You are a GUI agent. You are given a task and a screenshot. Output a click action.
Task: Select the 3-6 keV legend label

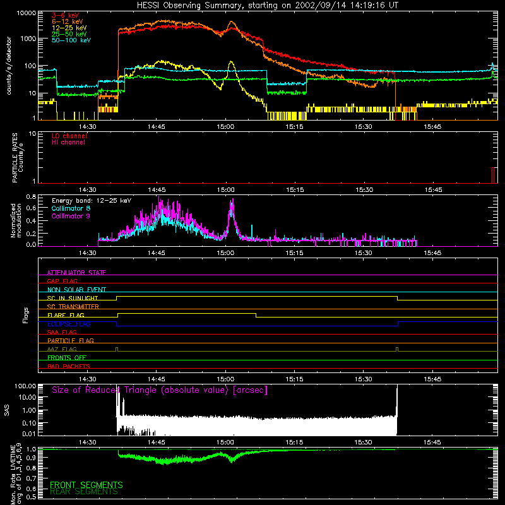(x=65, y=15)
